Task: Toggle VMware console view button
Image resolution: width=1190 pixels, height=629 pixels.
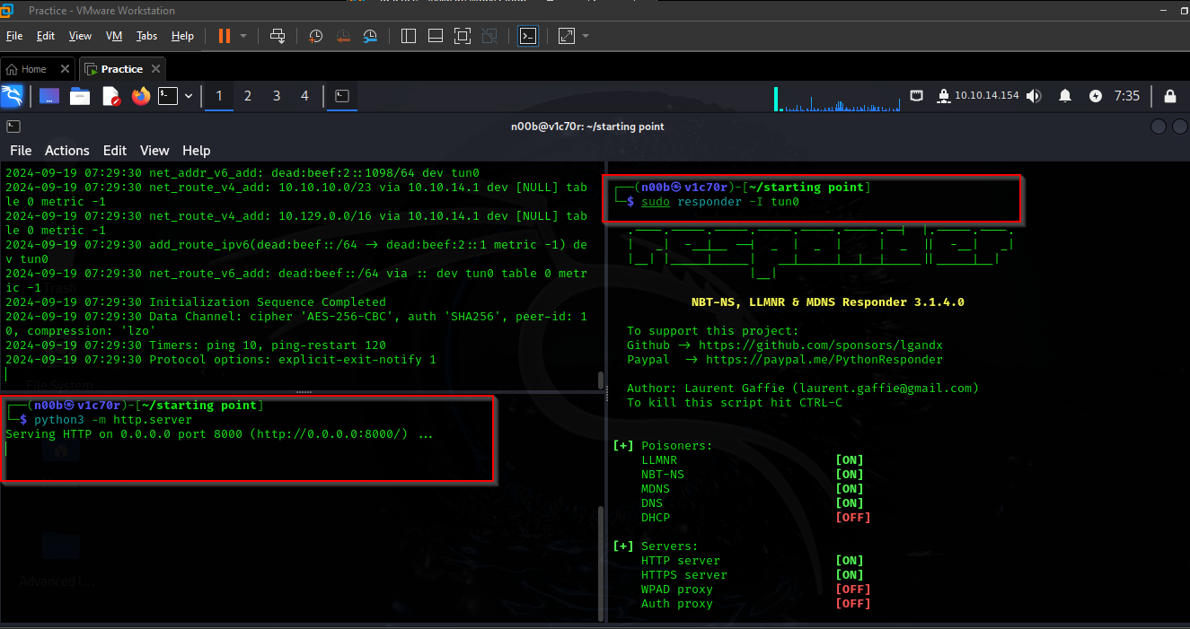Action: click(x=528, y=36)
